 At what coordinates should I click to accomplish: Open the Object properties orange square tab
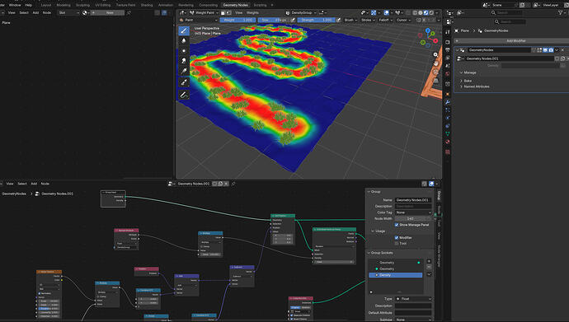pos(448,94)
